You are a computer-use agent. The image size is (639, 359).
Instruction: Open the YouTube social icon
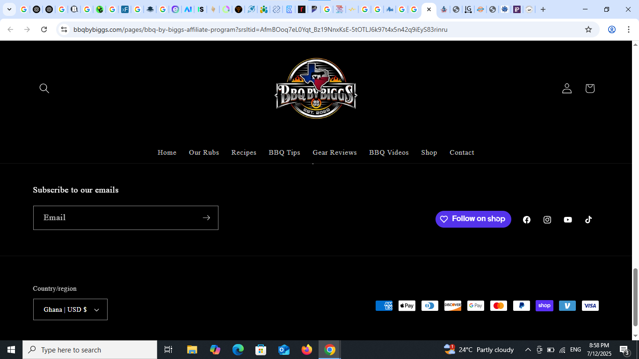pyautogui.click(x=568, y=220)
